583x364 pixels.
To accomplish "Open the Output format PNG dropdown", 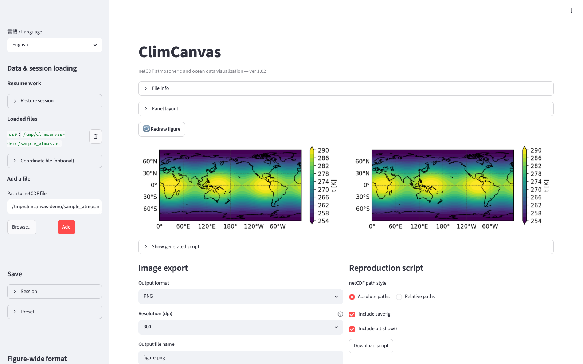I will (x=241, y=297).
